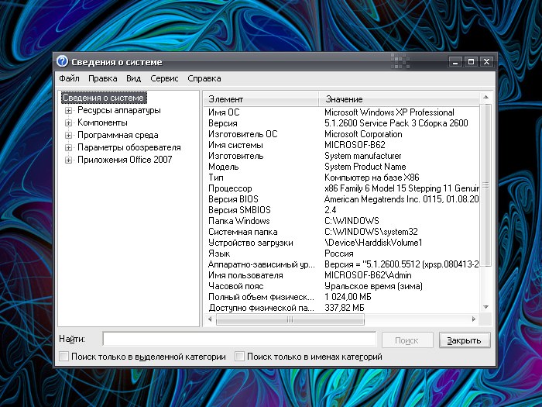
Task: Select the Процессор row
Action: click(x=342, y=188)
